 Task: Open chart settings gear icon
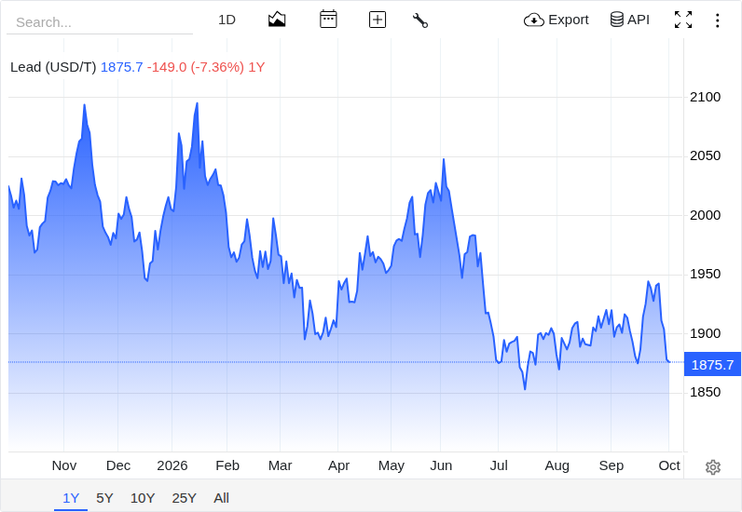point(713,467)
